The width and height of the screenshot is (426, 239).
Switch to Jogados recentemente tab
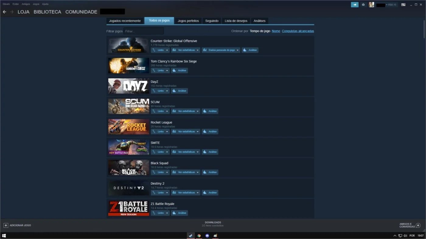(125, 21)
